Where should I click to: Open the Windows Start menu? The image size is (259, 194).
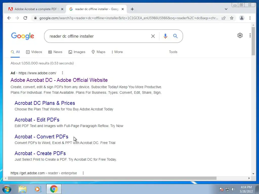[x=7, y=189]
